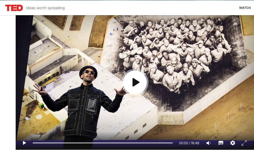Image resolution: width=254 pixels, height=150 pixels.
Task: Toggle subtitles with the captions icon
Action: click(221, 143)
